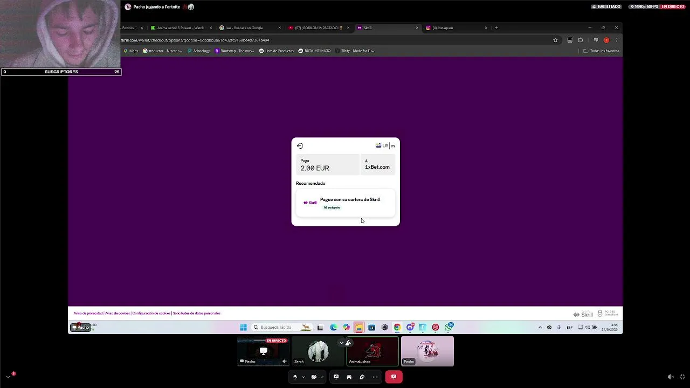
Task: Toggle the participants panel chevron above tiles
Action: [x=341, y=343]
